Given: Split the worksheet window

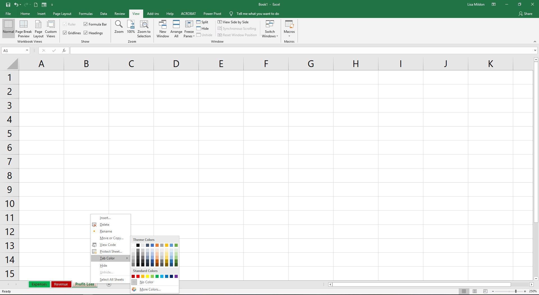Looking at the screenshot, I should [202, 22].
